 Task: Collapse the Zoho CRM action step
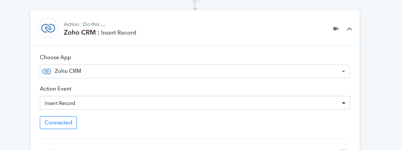[x=349, y=29]
